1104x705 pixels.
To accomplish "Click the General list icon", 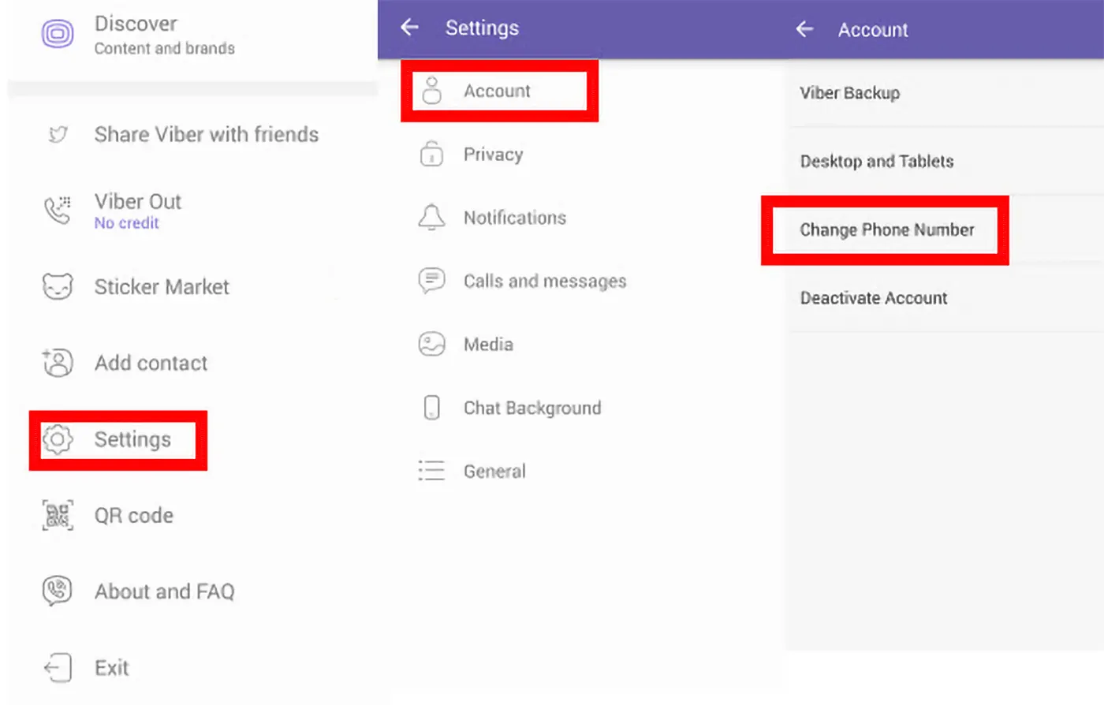I will coord(431,471).
